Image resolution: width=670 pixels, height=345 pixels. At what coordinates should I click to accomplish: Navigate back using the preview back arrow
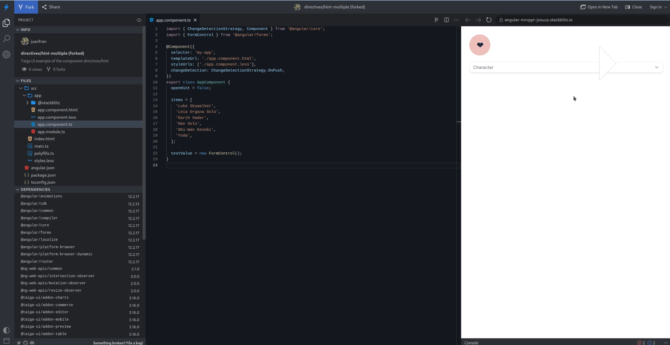coord(468,20)
